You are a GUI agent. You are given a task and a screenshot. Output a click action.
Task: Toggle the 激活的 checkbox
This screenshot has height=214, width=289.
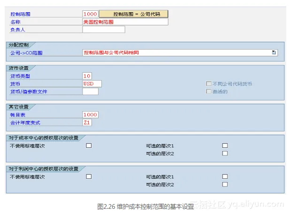point(209,92)
